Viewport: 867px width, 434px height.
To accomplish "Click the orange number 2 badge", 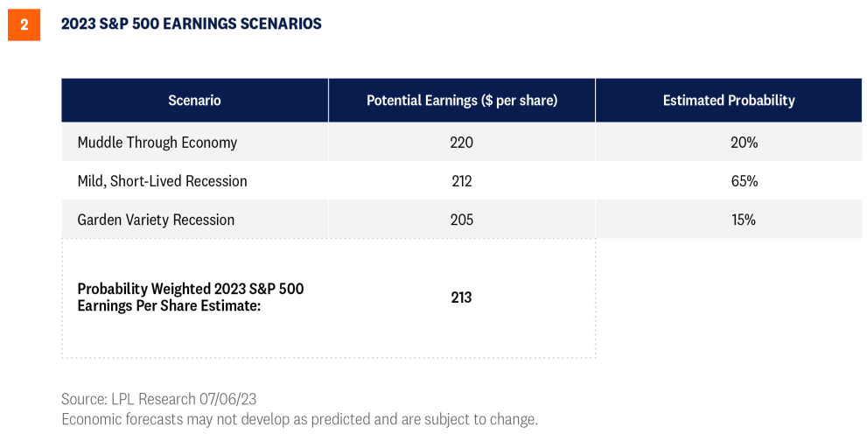I will 24,24.
